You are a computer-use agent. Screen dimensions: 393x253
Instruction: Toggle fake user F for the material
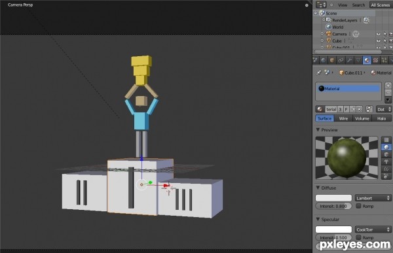pos(346,109)
